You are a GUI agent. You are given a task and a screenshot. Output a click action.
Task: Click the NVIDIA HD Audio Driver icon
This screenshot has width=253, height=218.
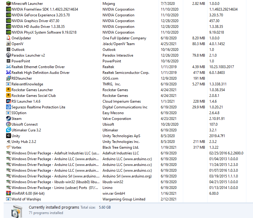click(x=8, y=26)
